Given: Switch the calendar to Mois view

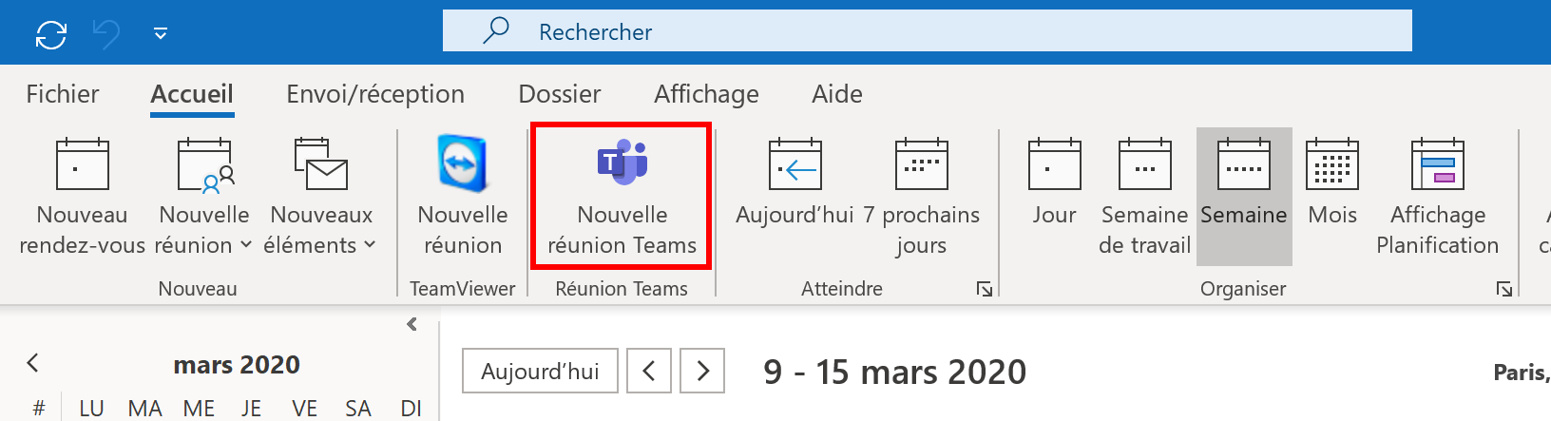Looking at the screenshot, I should [x=1332, y=196].
